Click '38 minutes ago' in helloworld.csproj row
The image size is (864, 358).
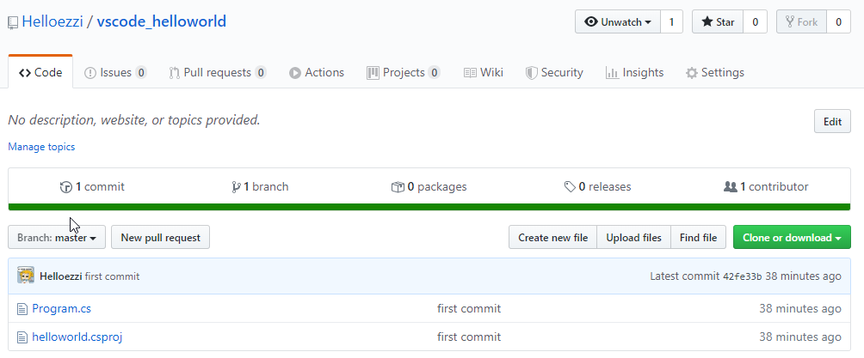[x=800, y=337]
